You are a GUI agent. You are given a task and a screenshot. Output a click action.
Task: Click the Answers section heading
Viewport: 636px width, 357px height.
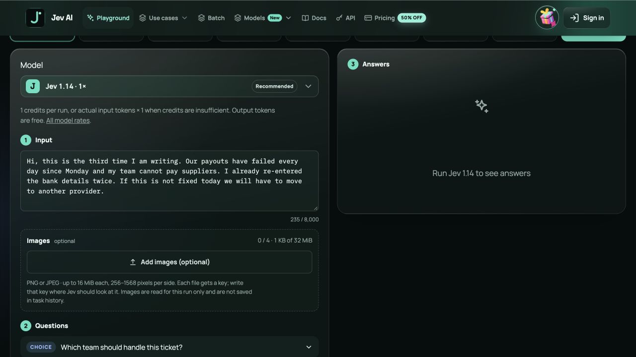pos(376,64)
